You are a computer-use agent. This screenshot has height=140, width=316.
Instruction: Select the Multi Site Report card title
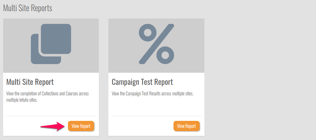pos(30,82)
